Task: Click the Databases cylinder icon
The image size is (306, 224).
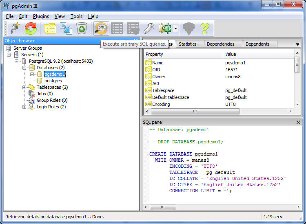Action: click(x=32, y=68)
